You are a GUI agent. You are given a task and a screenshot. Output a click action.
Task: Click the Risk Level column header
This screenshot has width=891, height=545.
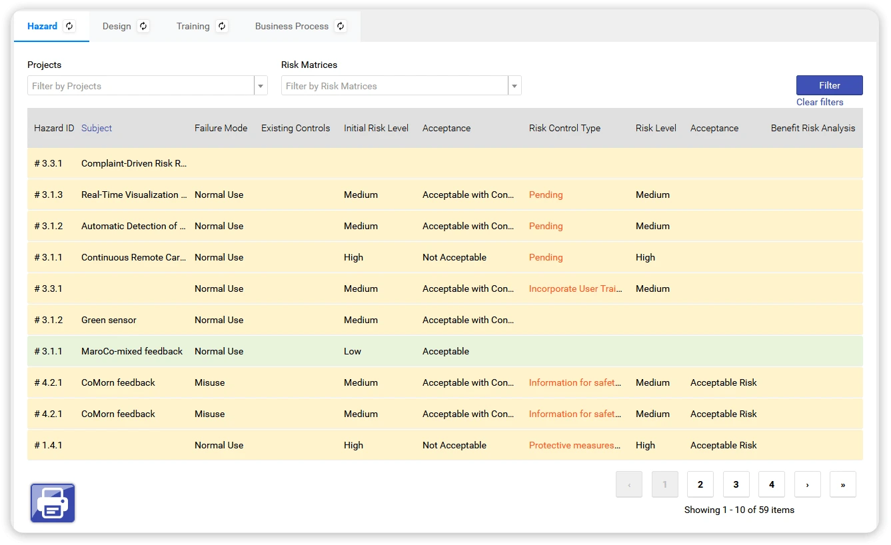click(656, 128)
